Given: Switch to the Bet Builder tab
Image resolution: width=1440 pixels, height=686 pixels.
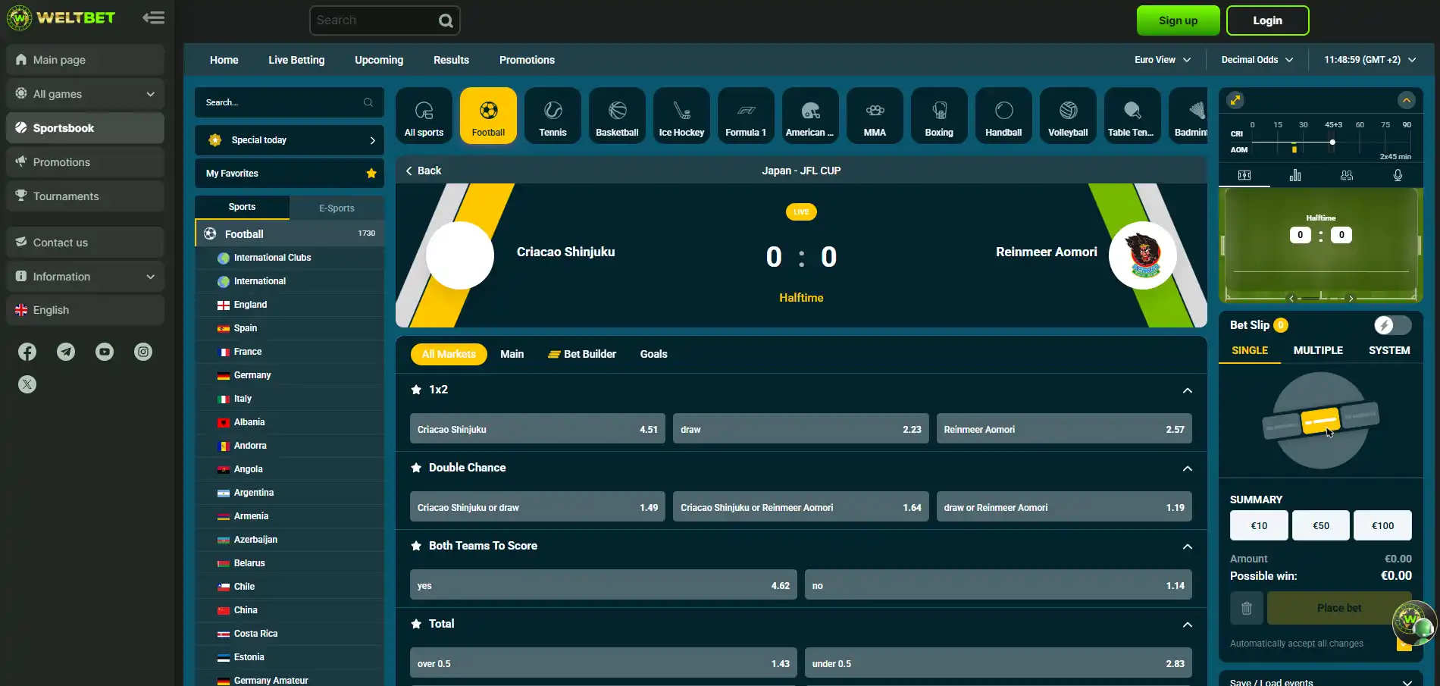Looking at the screenshot, I should 582,354.
